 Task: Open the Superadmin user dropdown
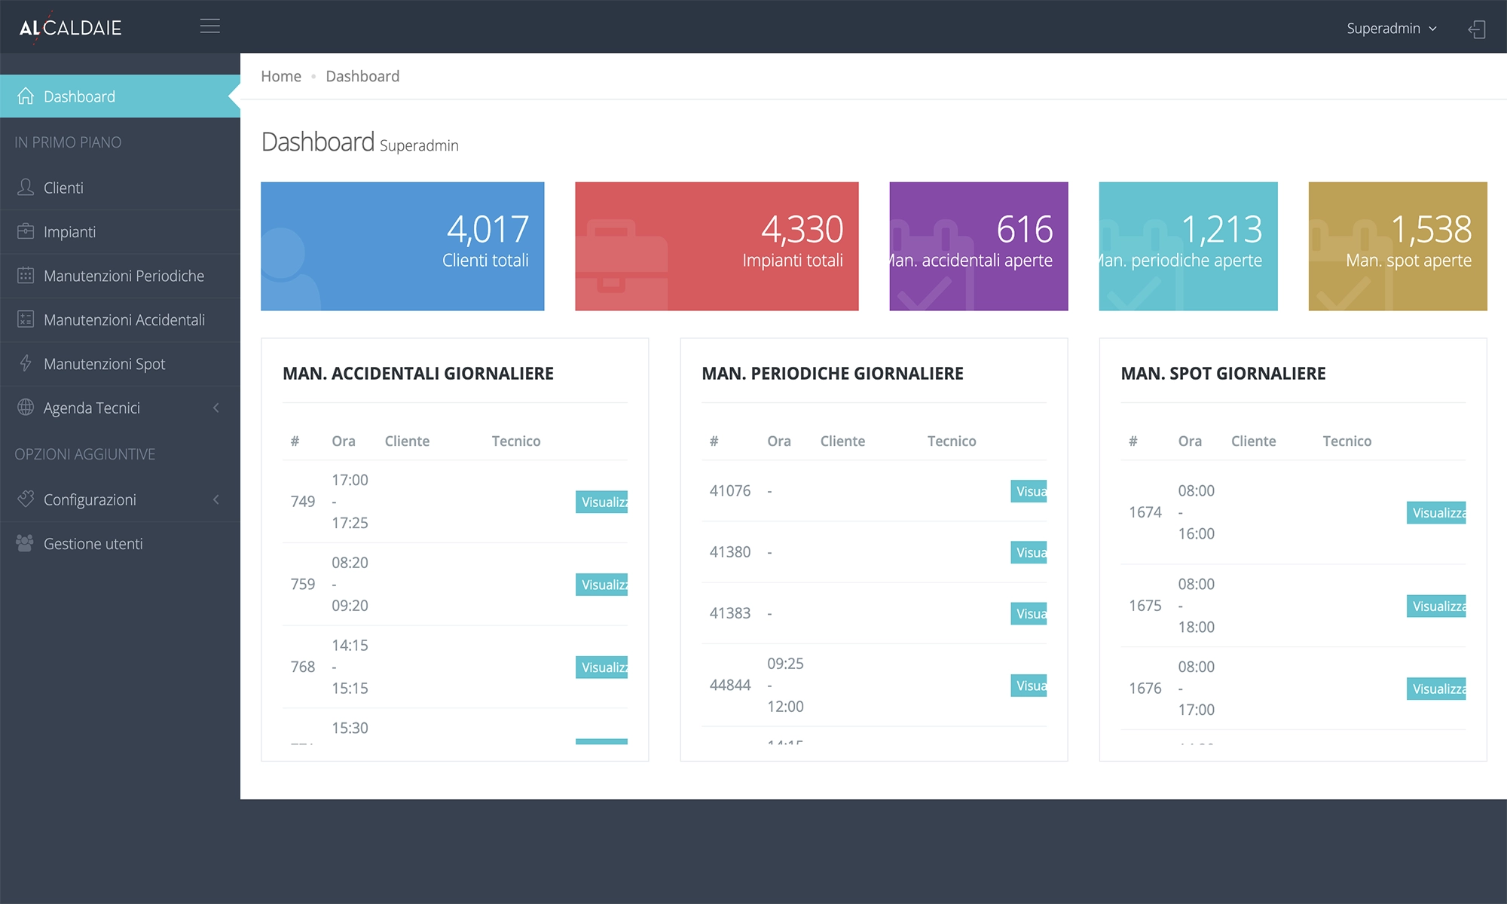coord(1392,29)
